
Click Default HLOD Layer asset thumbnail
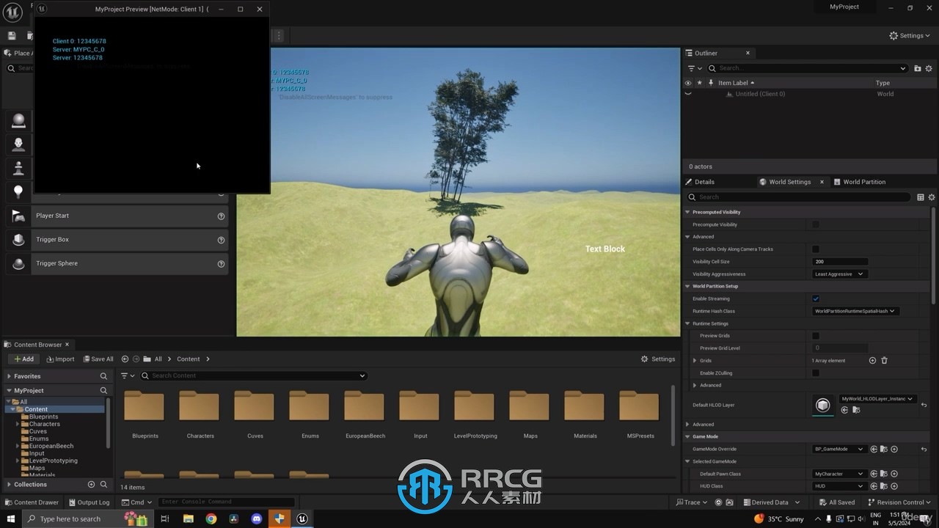coord(823,406)
